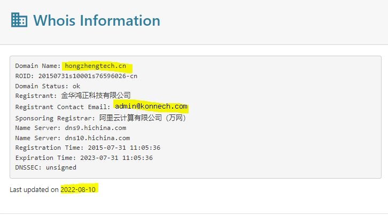
Task: Click the dns9.hichina.com name server
Action: click(96, 128)
